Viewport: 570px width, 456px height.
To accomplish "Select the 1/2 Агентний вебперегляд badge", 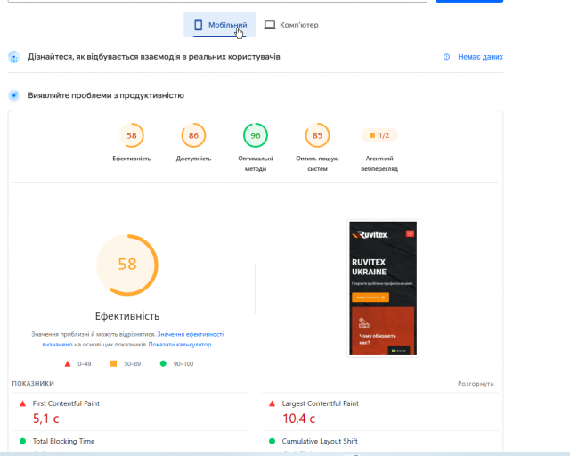I will click(x=379, y=135).
